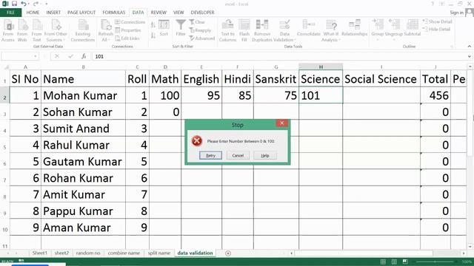The image size is (474, 266).
Task: Click Hide Detail command
Action: tap(436, 30)
